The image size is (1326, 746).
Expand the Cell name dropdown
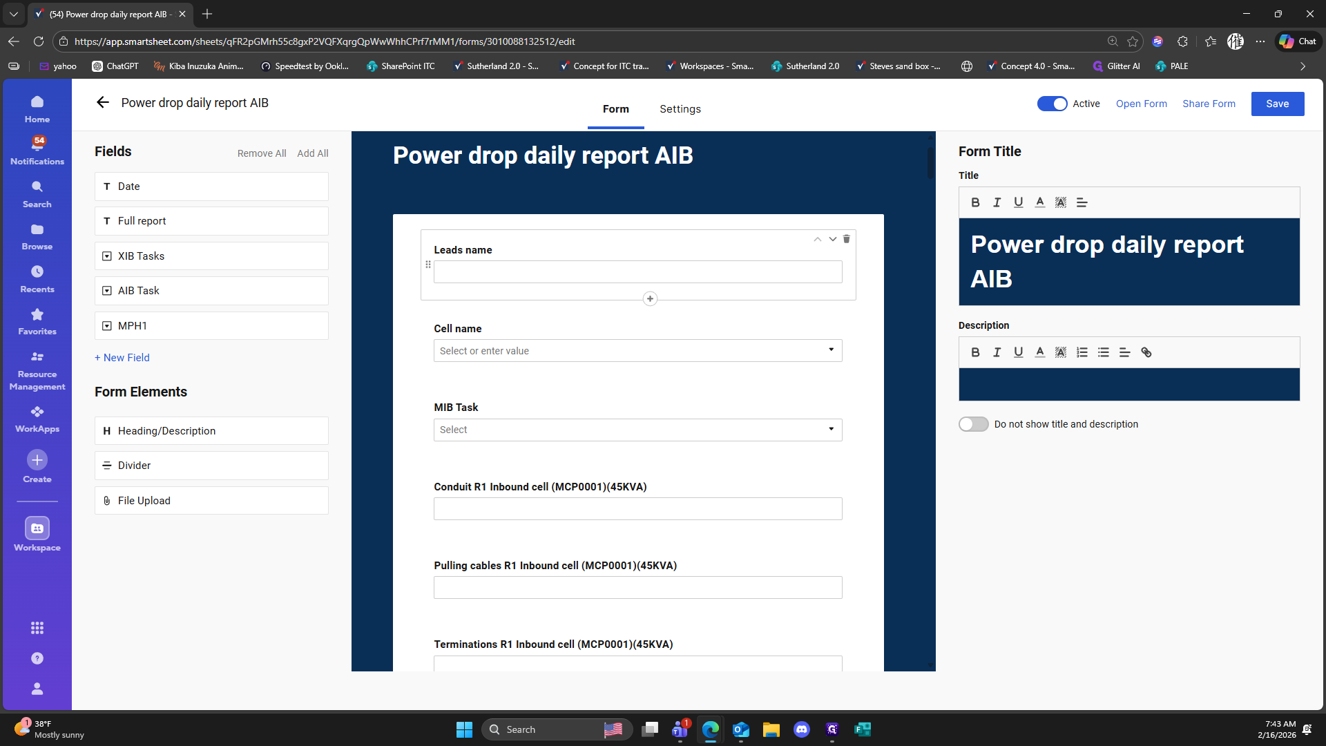pos(831,350)
